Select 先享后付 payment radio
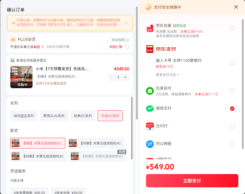Screen dimensions: 245x194 (x=232, y=91)
